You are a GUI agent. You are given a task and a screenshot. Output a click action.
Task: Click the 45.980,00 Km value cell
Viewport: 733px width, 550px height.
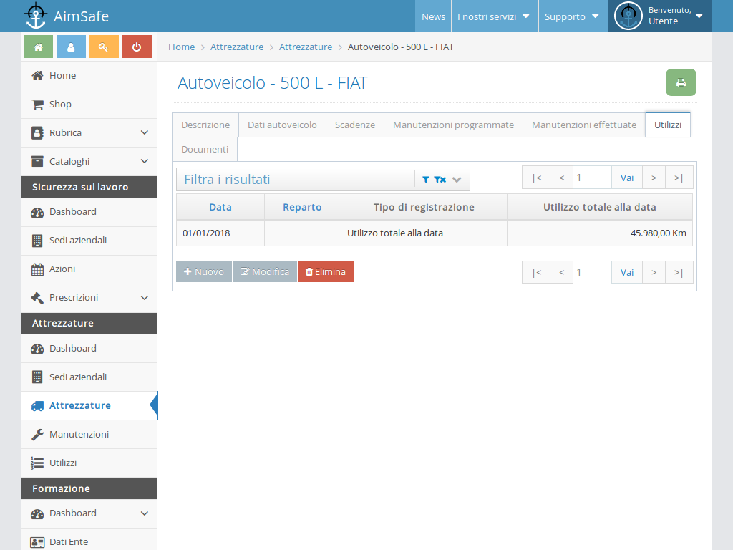coord(600,233)
